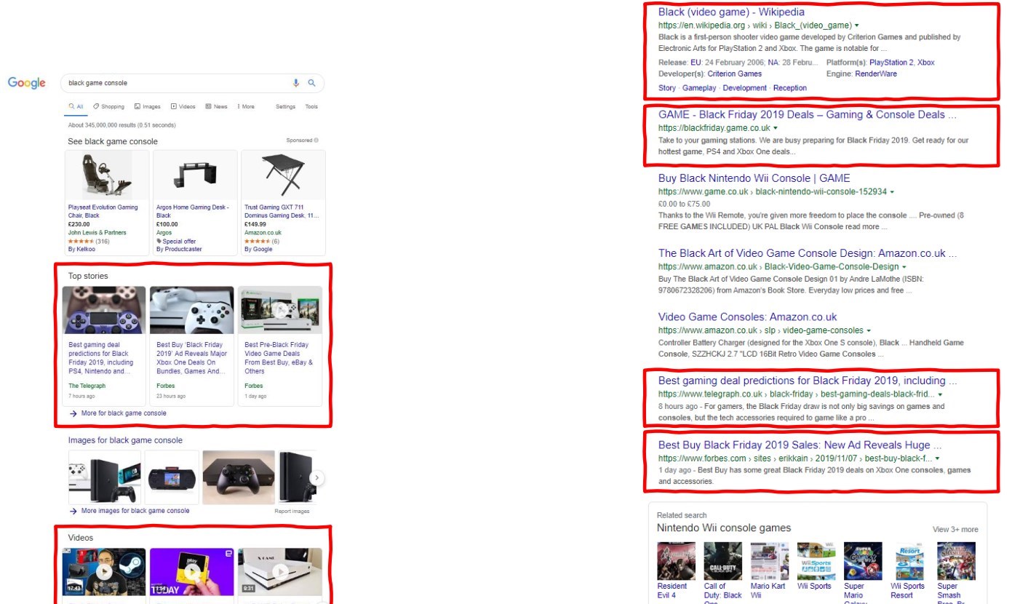
Task: Select the Mario Kart Wii related game
Action: (769, 571)
